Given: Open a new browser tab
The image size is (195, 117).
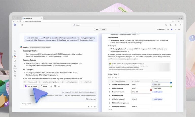Looking at the screenshot, I should [44, 18].
